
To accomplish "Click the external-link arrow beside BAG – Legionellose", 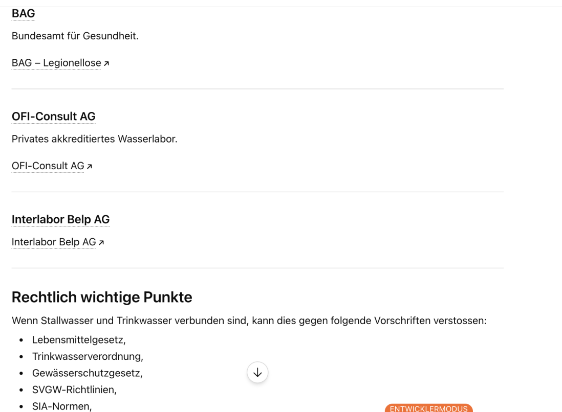I will click(106, 63).
